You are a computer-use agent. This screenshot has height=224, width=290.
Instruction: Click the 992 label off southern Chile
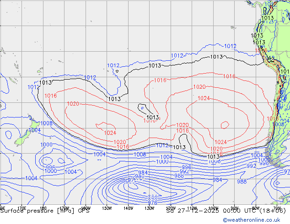click(x=251, y=166)
